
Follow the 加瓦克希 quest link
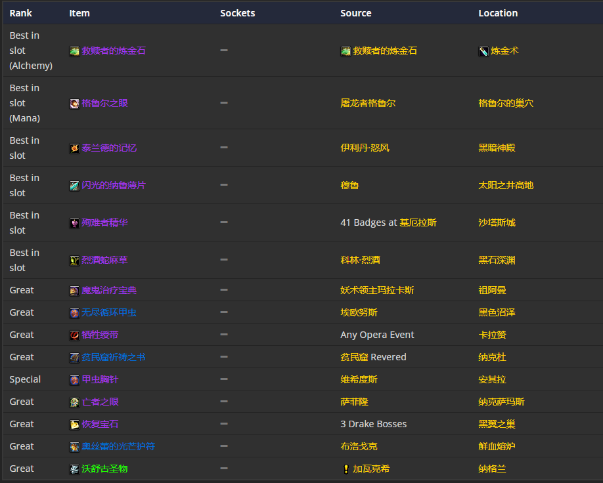click(371, 469)
